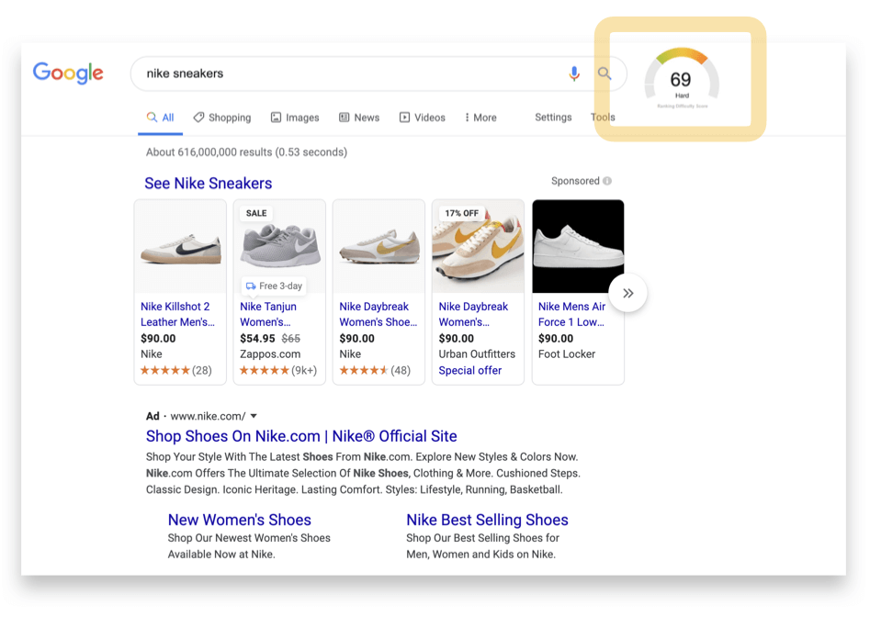Switch to the Images tab

[x=295, y=118]
